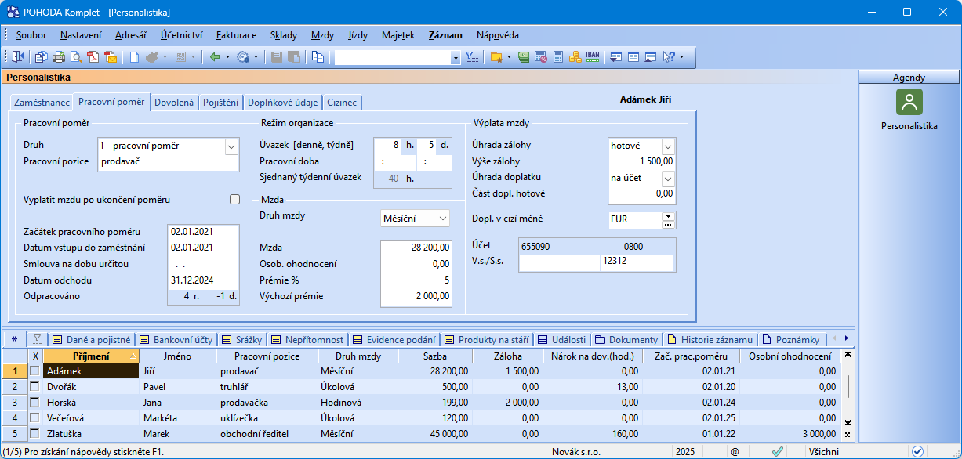Viewport: 962px width, 459px height.
Task: Click the print icon in toolbar
Action: click(60, 57)
